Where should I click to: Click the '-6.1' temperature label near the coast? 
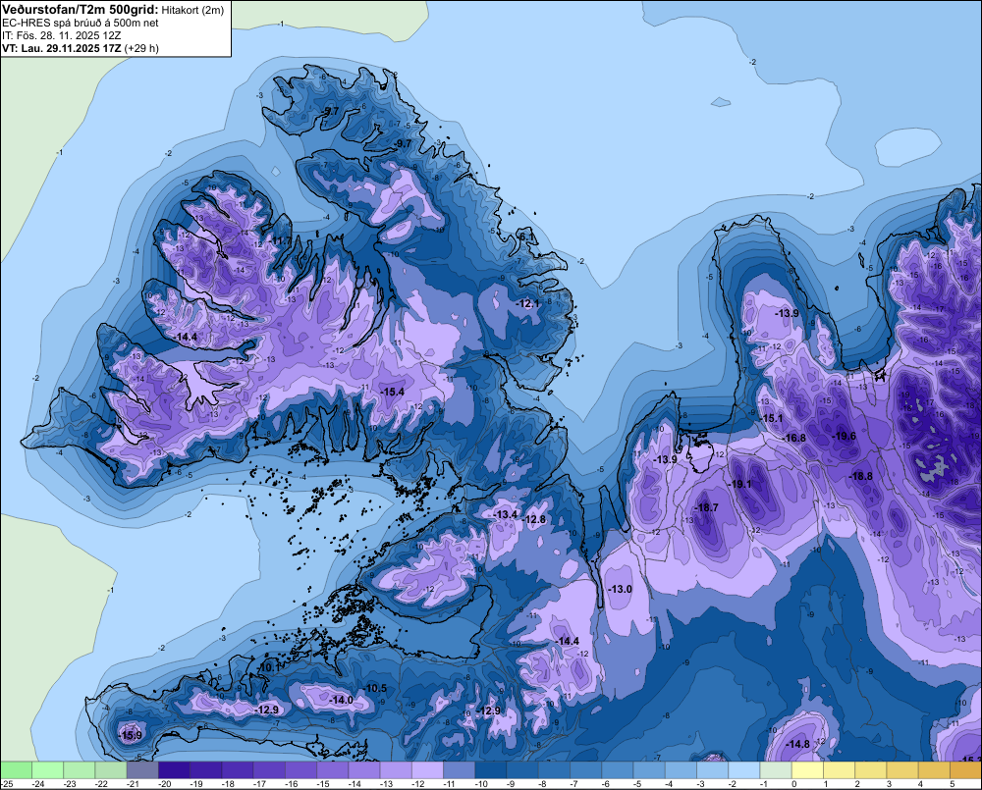coord(527,237)
